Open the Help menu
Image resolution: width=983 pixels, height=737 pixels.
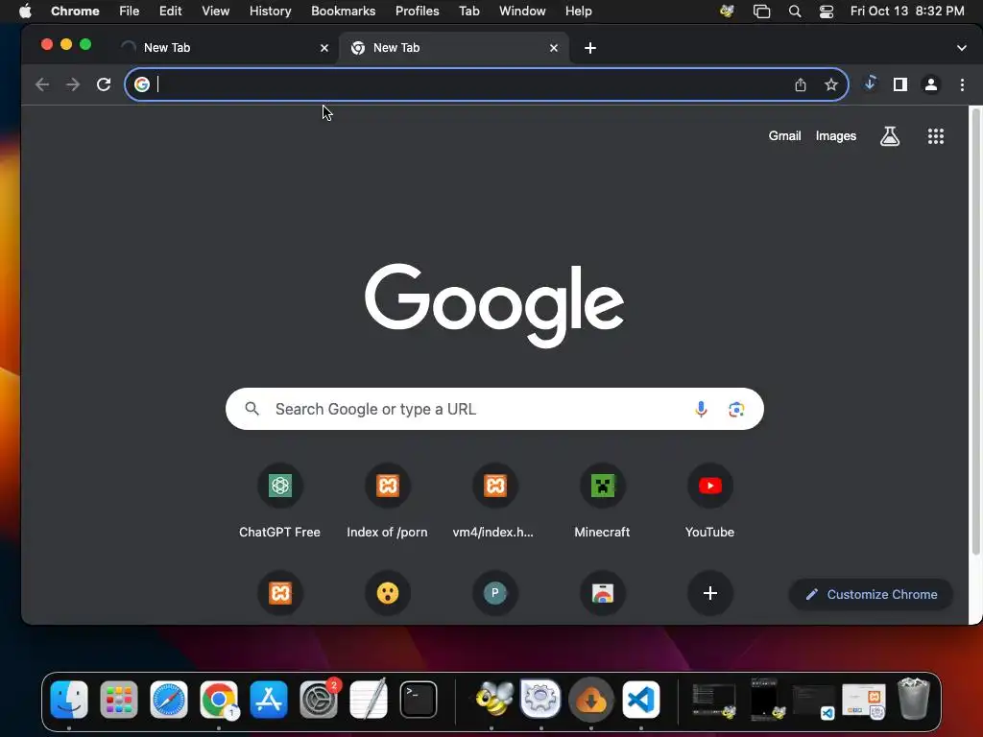[578, 12]
